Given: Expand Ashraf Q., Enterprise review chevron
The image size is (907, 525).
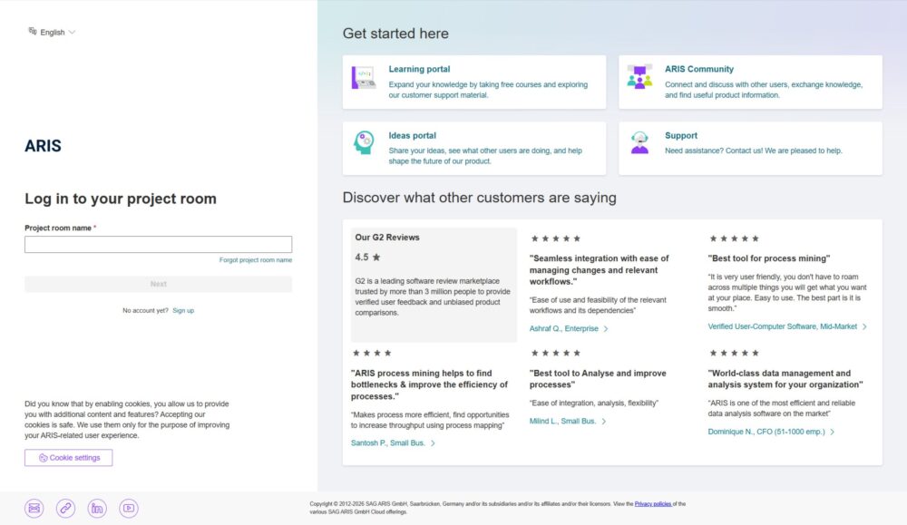Looking at the screenshot, I should 606,329.
